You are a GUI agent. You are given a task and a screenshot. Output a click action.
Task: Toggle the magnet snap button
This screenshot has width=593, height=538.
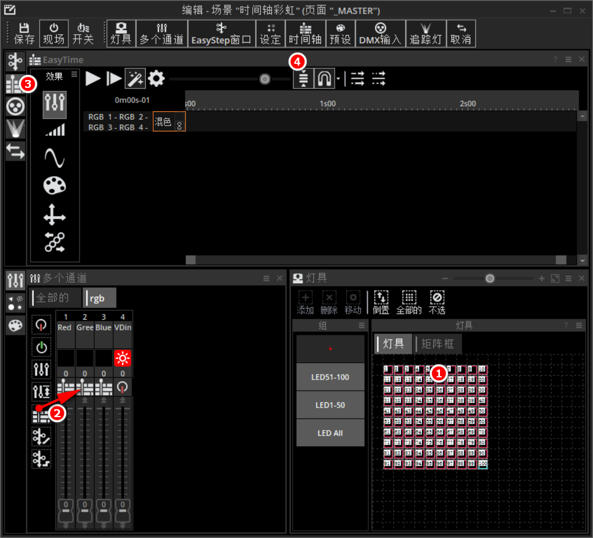(324, 79)
